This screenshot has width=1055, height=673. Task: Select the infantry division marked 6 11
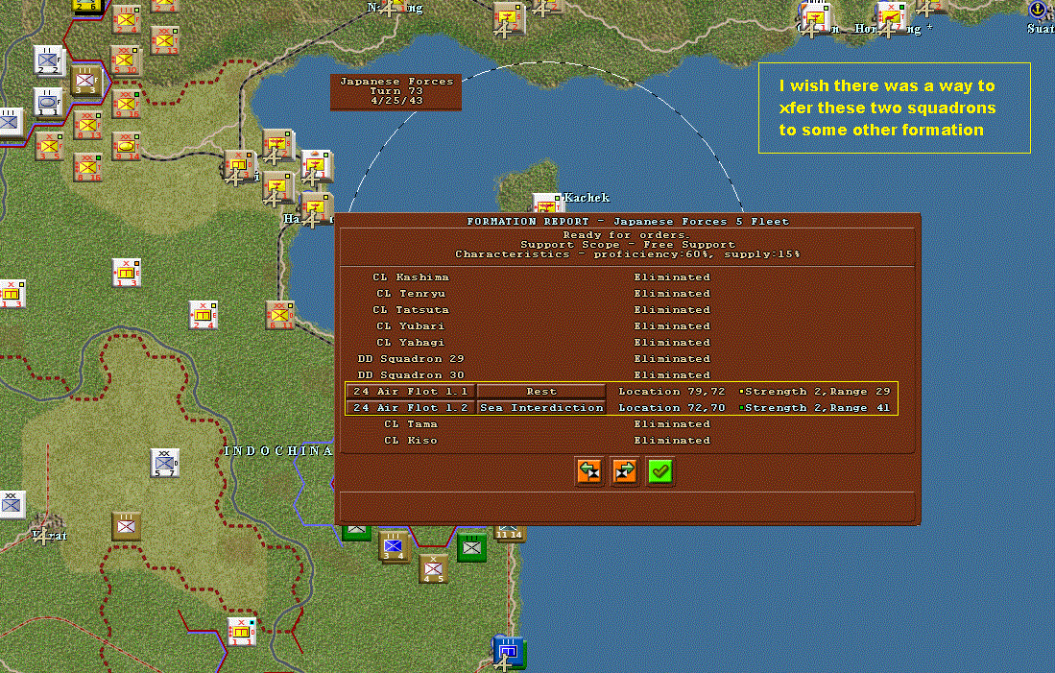coord(280,315)
